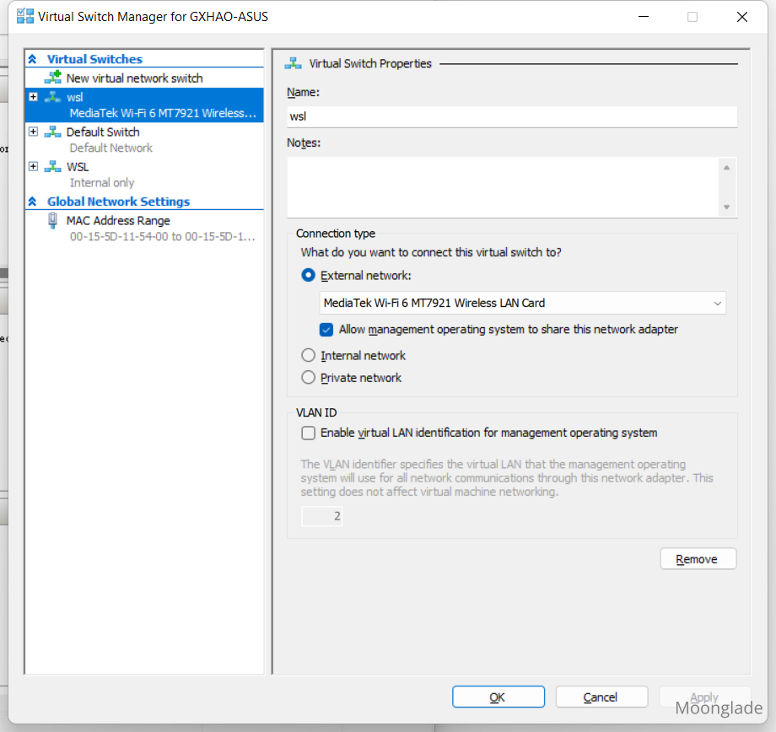Expand the WSL Internal only tree node
The width and height of the screenshot is (776, 732).
34,167
